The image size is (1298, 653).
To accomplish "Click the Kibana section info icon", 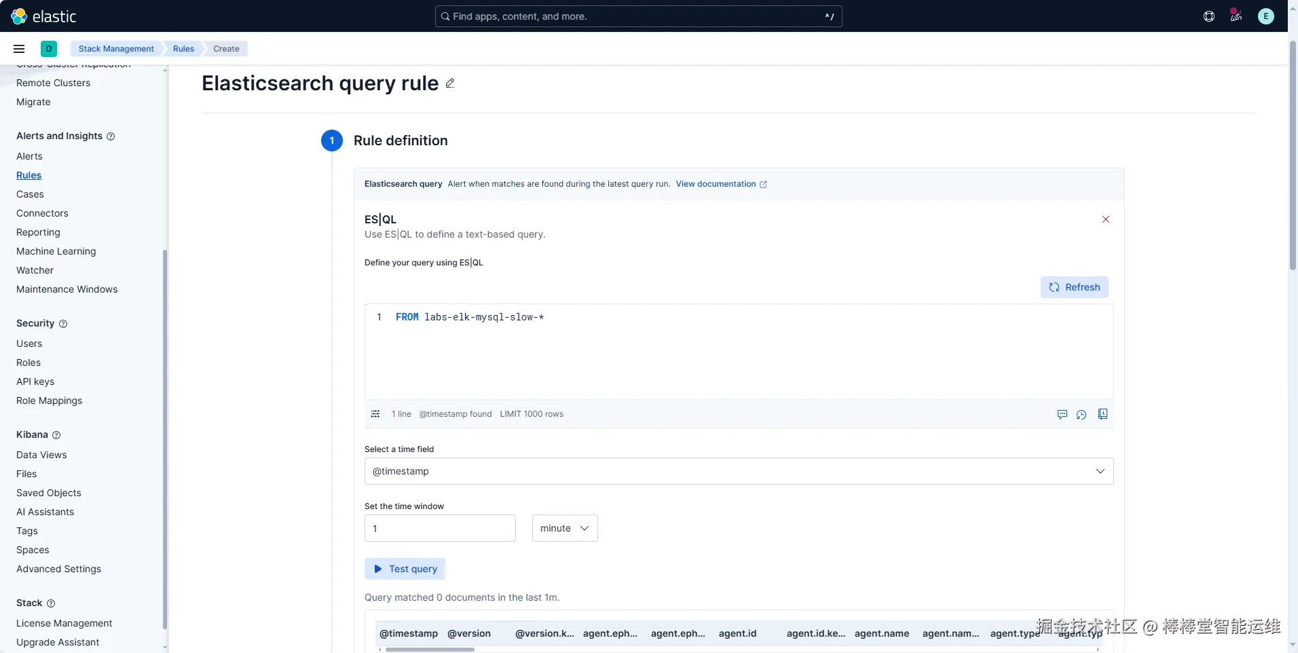I will coord(56,435).
